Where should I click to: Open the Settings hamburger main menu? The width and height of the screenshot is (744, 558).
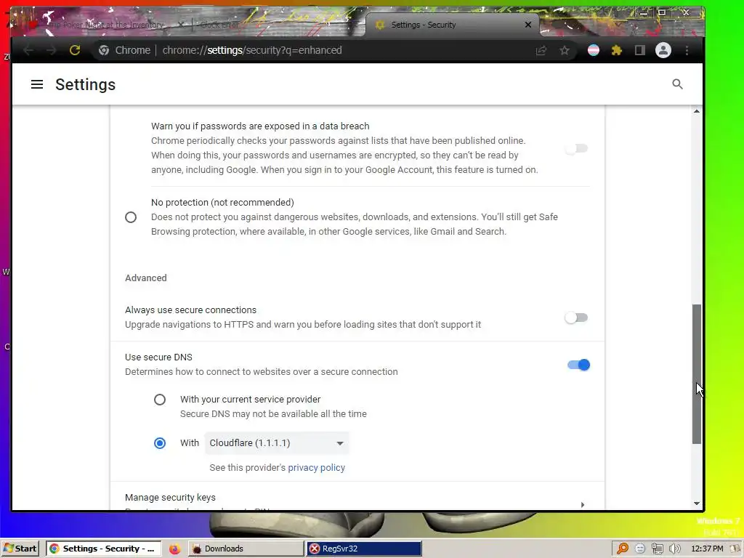click(37, 84)
